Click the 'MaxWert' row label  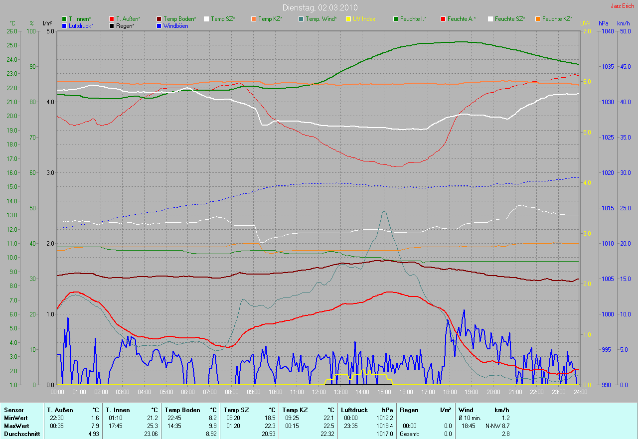pyautogui.click(x=16, y=426)
